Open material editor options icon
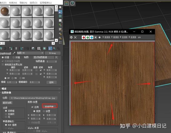The image size is (171, 133). (60, 34)
